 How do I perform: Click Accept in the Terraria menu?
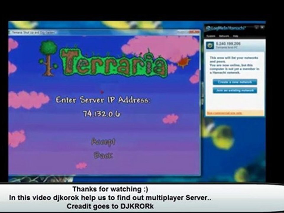point(103,142)
